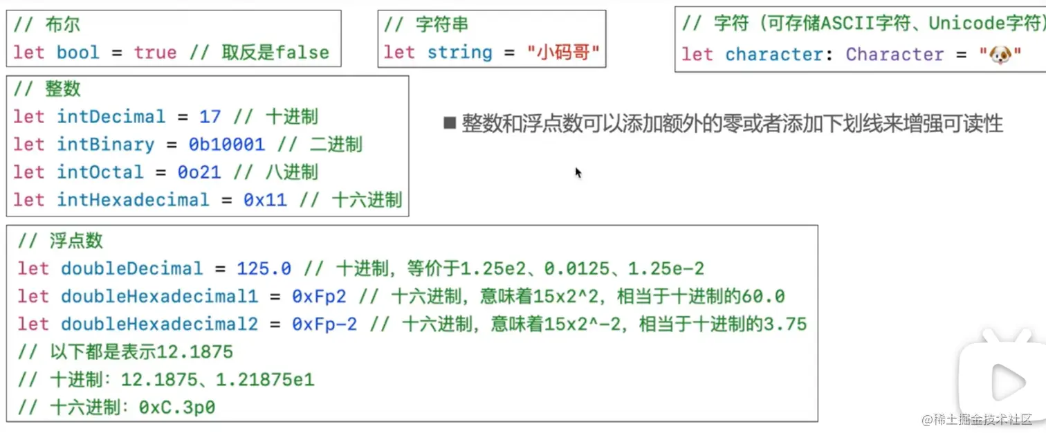This screenshot has height=440, width=1046.
Task: Select the 字符 Unicode comment line
Action: 858,23
